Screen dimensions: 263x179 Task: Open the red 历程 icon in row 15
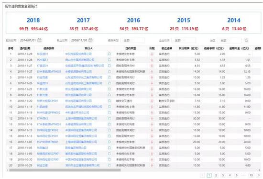152,136
